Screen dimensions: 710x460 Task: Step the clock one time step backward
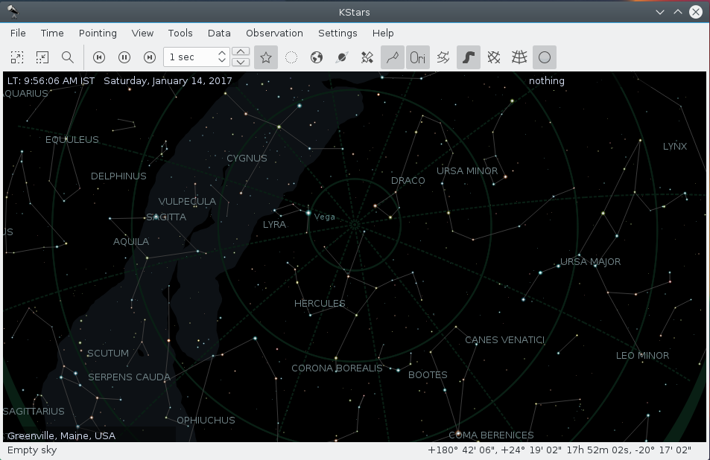(99, 57)
